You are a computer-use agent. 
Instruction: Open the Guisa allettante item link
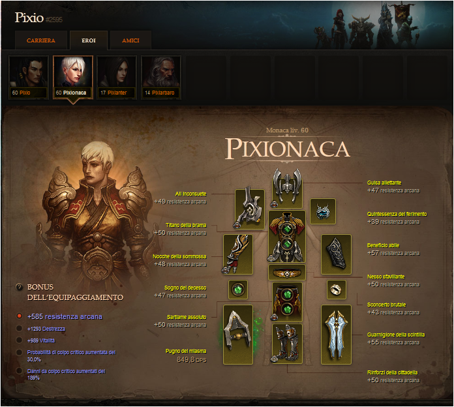coord(384,183)
